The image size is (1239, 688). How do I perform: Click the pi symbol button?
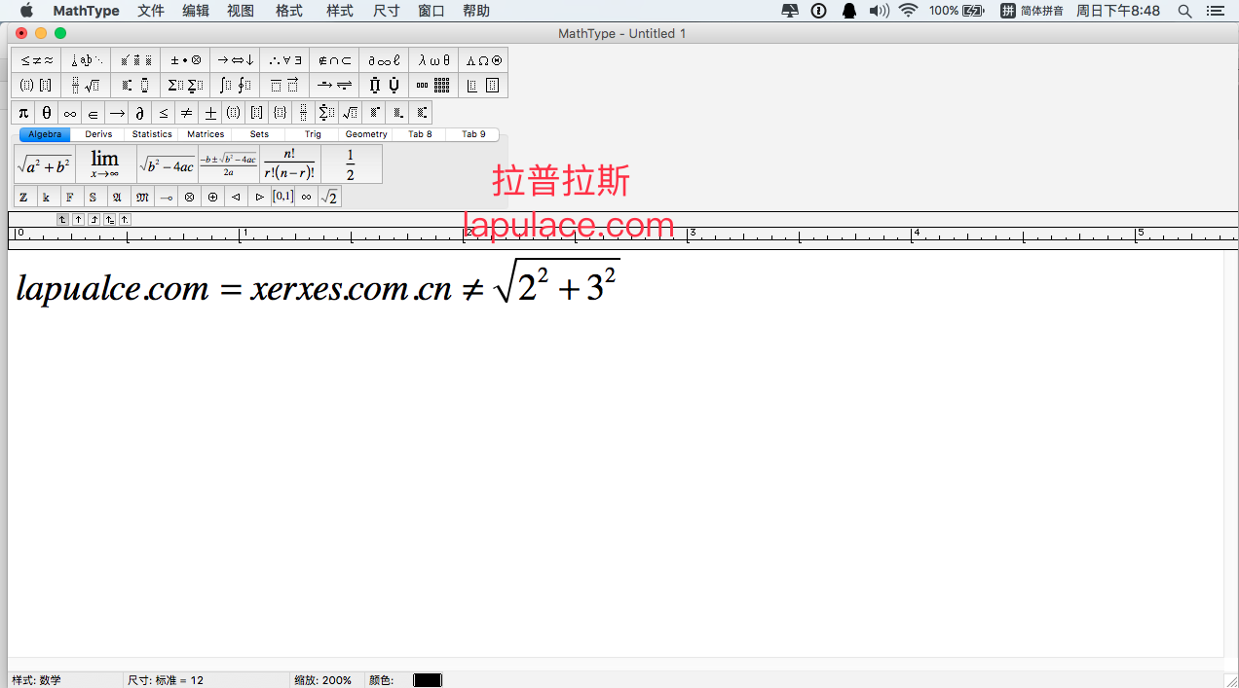[x=23, y=113]
